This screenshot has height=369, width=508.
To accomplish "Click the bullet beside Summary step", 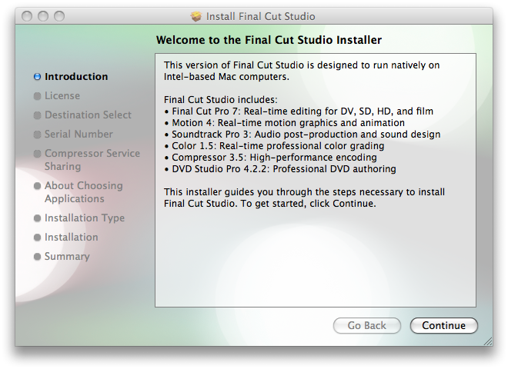I will pos(37,257).
